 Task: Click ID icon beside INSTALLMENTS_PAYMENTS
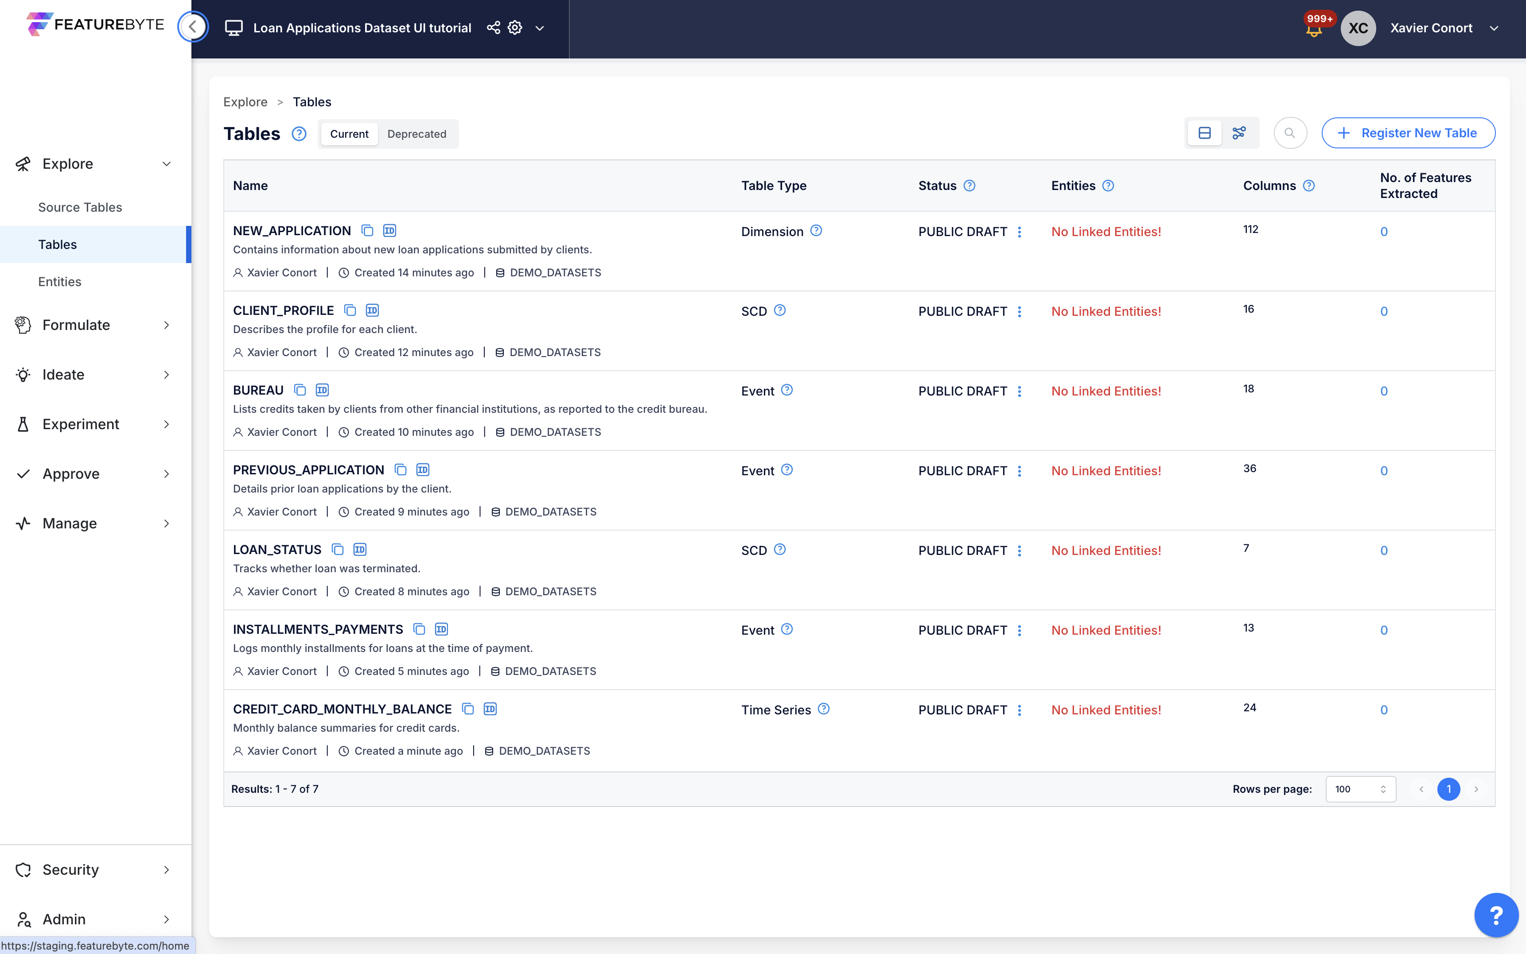coord(441,629)
